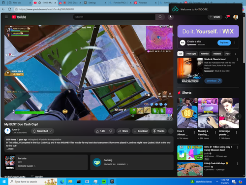Image resolution: width=246 pixels, height=185 pixels.
Task: Switch to the Pinterest browser tab
Action: [x=145, y=3]
